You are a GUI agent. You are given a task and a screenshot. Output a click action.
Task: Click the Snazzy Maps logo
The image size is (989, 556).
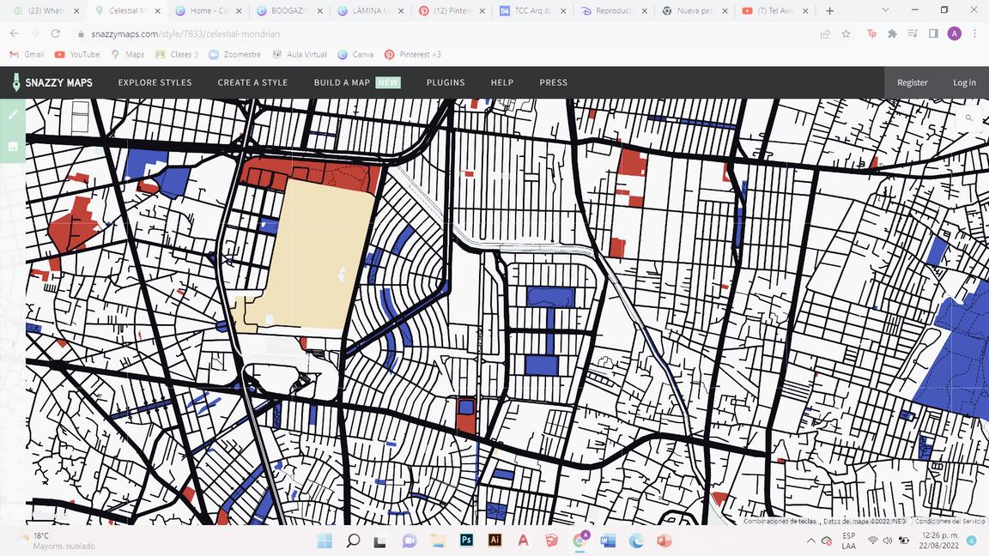53,82
